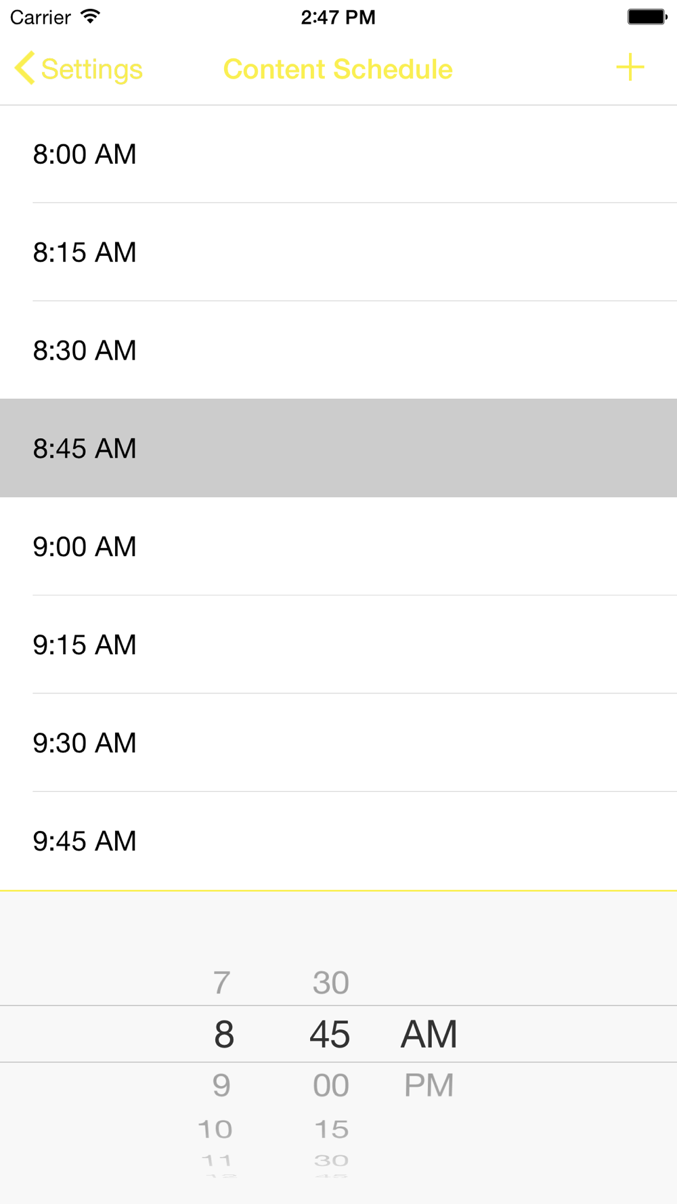Pick minute 00 below 45
This screenshot has width=677, height=1204.
[331, 1085]
